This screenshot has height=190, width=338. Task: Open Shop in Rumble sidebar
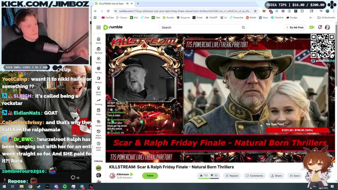coord(98,112)
